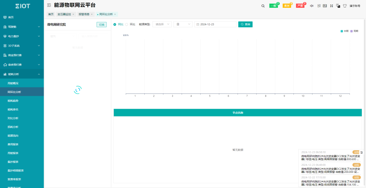Click the 查询 query button
Viewport: 366px width, 188px height.
click(x=245, y=24)
